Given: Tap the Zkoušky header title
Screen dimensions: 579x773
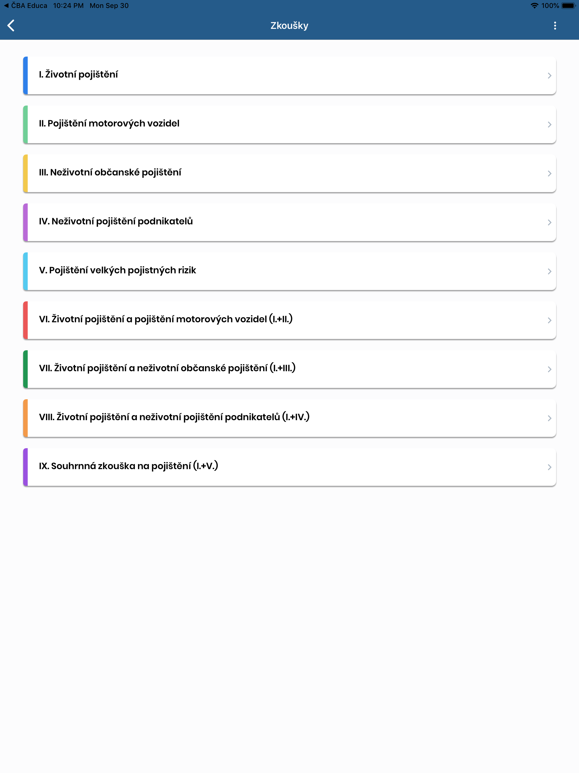Looking at the screenshot, I should pyautogui.click(x=289, y=25).
